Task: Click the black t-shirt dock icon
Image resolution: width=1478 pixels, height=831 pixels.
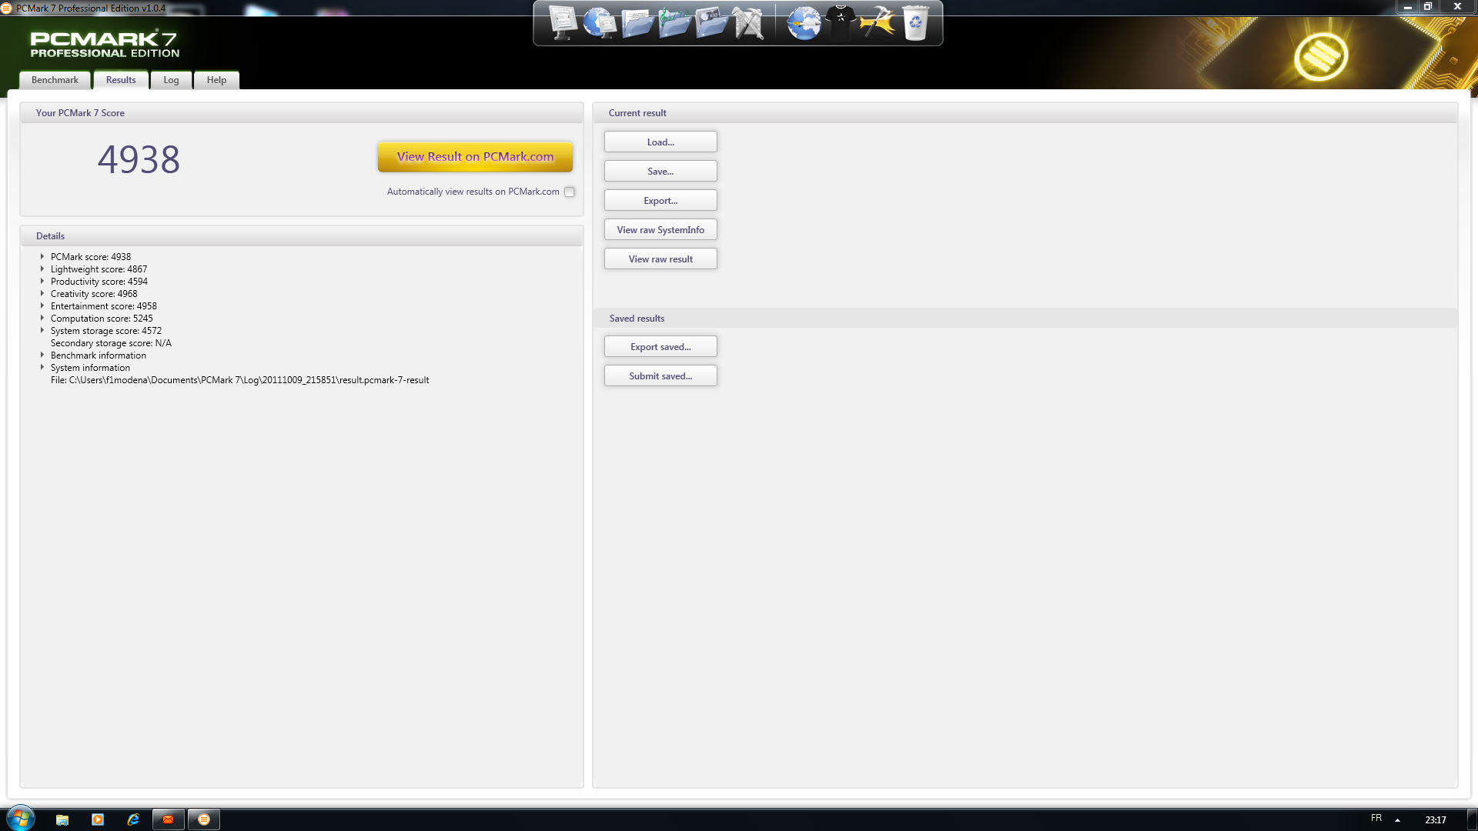Action: (841, 23)
